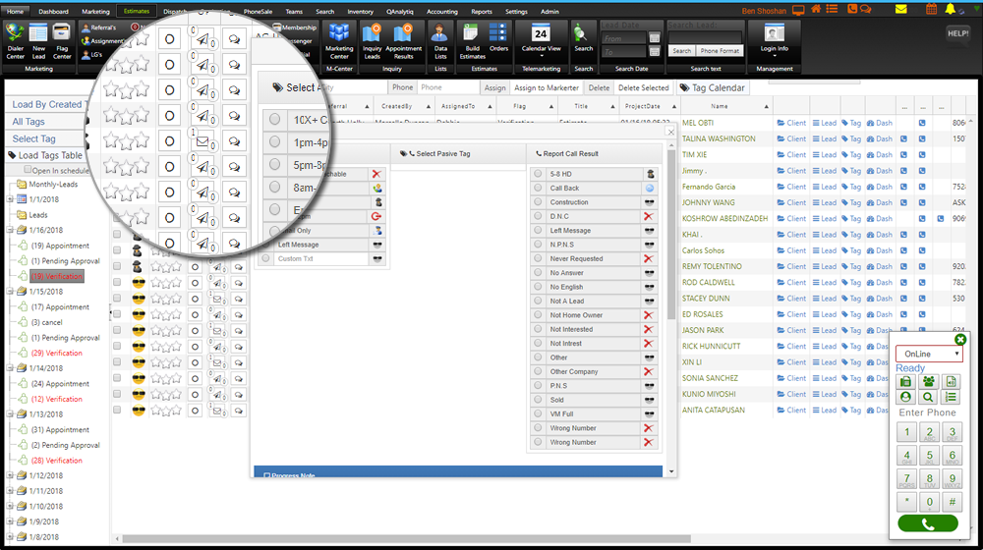Viewport: 983px width, 550px height.
Task: Click the contacts group icon in dialer
Action: click(928, 381)
